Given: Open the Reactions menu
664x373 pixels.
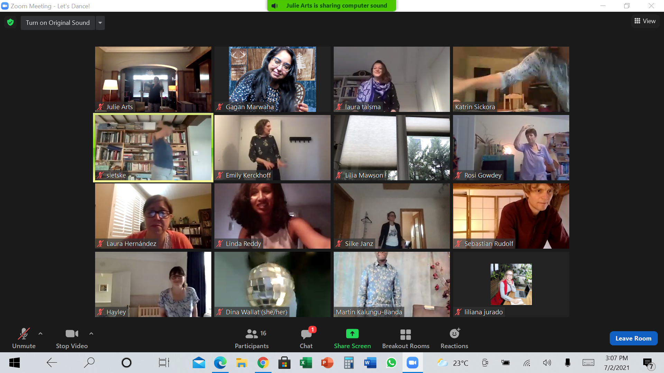Looking at the screenshot, I should click(x=454, y=338).
